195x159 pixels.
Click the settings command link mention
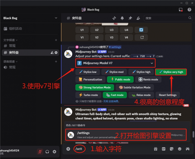point(115,47)
